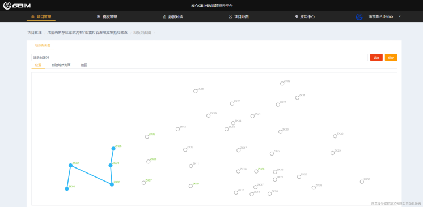Expand the dropdown arrow beside the account name

[400, 17]
